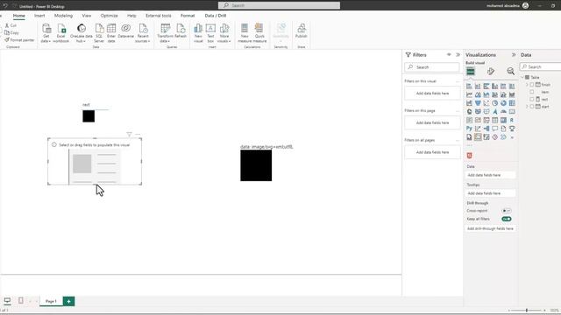Select the HTML custom visual icon
The height and width of the screenshot is (315, 561).
470,156
